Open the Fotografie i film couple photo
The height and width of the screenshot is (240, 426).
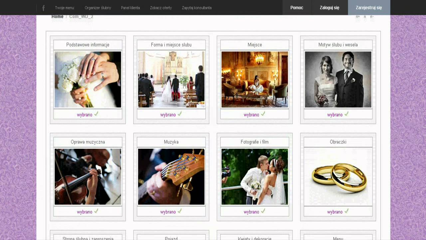[255, 177]
